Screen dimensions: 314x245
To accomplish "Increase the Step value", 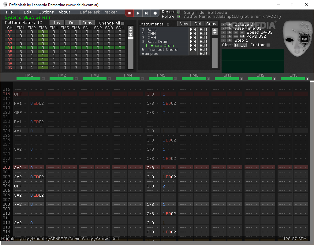I will coord(230,40).
